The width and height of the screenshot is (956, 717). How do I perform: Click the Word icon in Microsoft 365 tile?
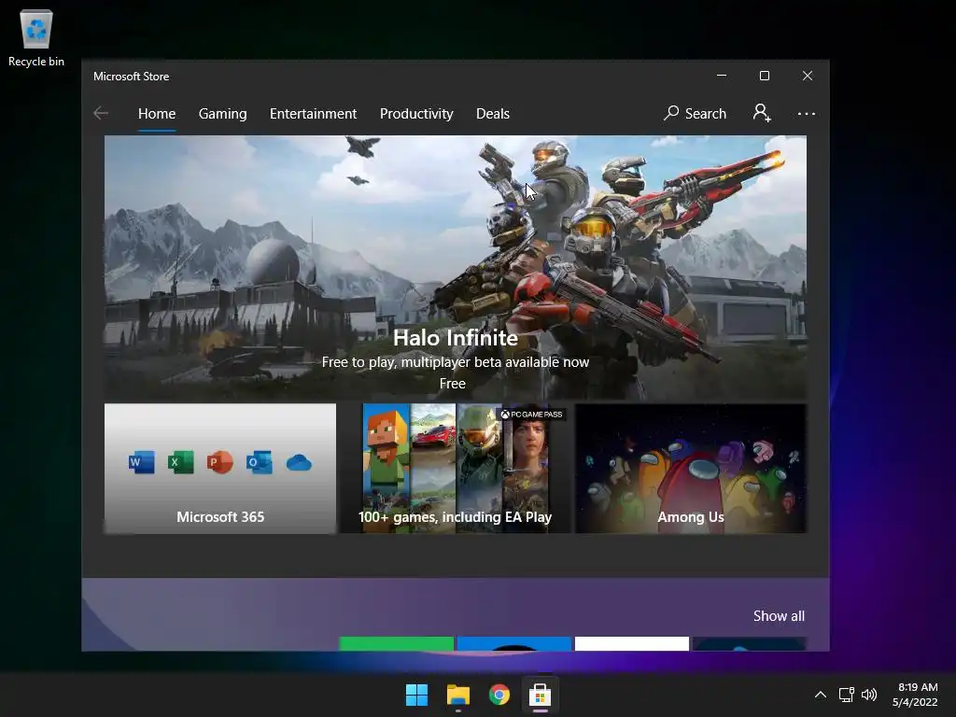[142, 462]
